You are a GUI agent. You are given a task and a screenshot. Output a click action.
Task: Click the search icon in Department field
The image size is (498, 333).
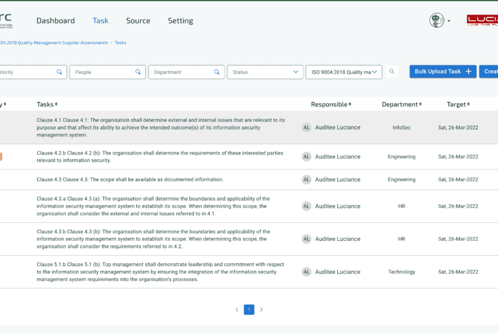tap(217, 72)
